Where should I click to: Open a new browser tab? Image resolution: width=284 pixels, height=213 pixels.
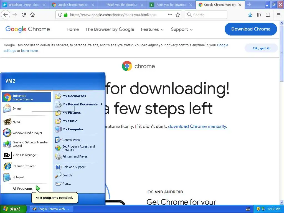(x=249, y=4)
